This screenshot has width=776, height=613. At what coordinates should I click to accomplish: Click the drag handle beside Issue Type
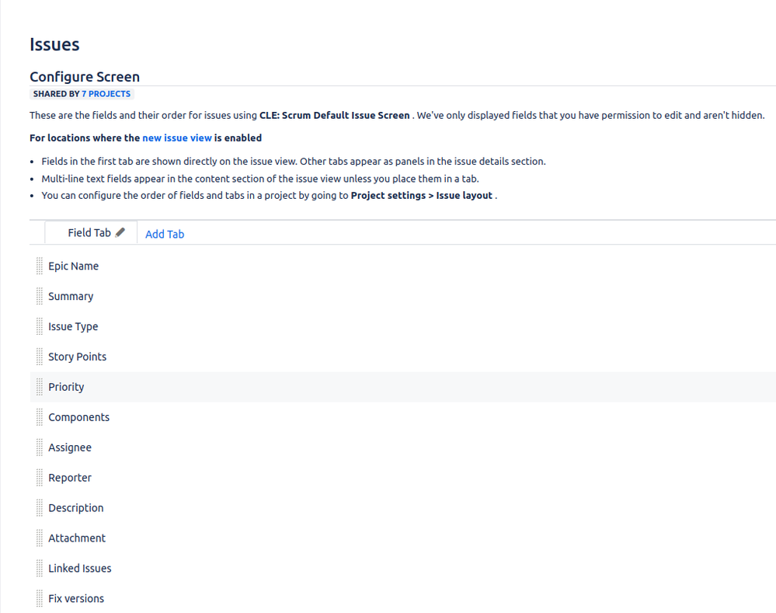click(39, 326)
